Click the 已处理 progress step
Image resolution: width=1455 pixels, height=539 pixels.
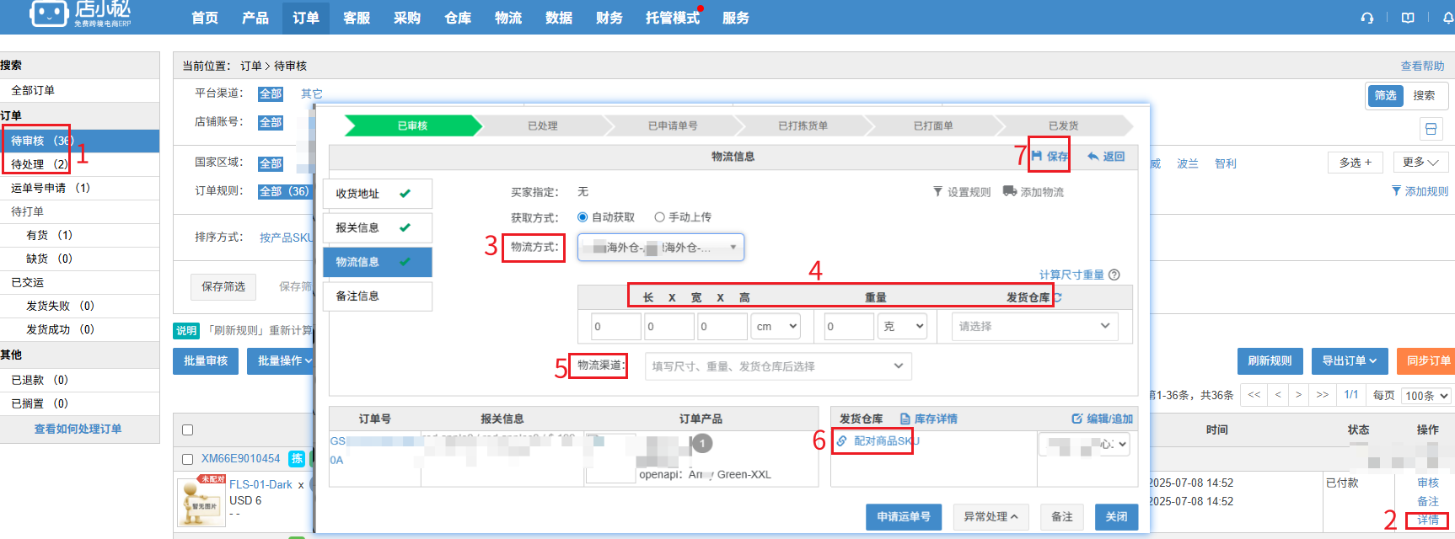coord(542,125)
